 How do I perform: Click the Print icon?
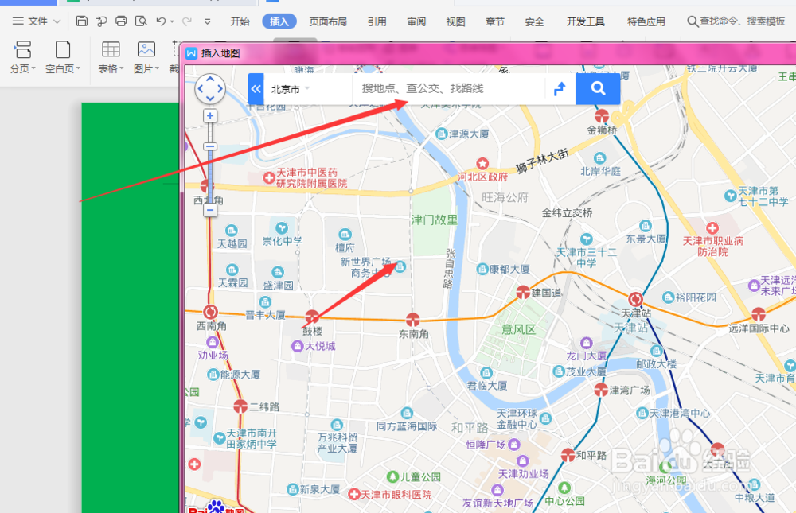(x=121, y=21)
